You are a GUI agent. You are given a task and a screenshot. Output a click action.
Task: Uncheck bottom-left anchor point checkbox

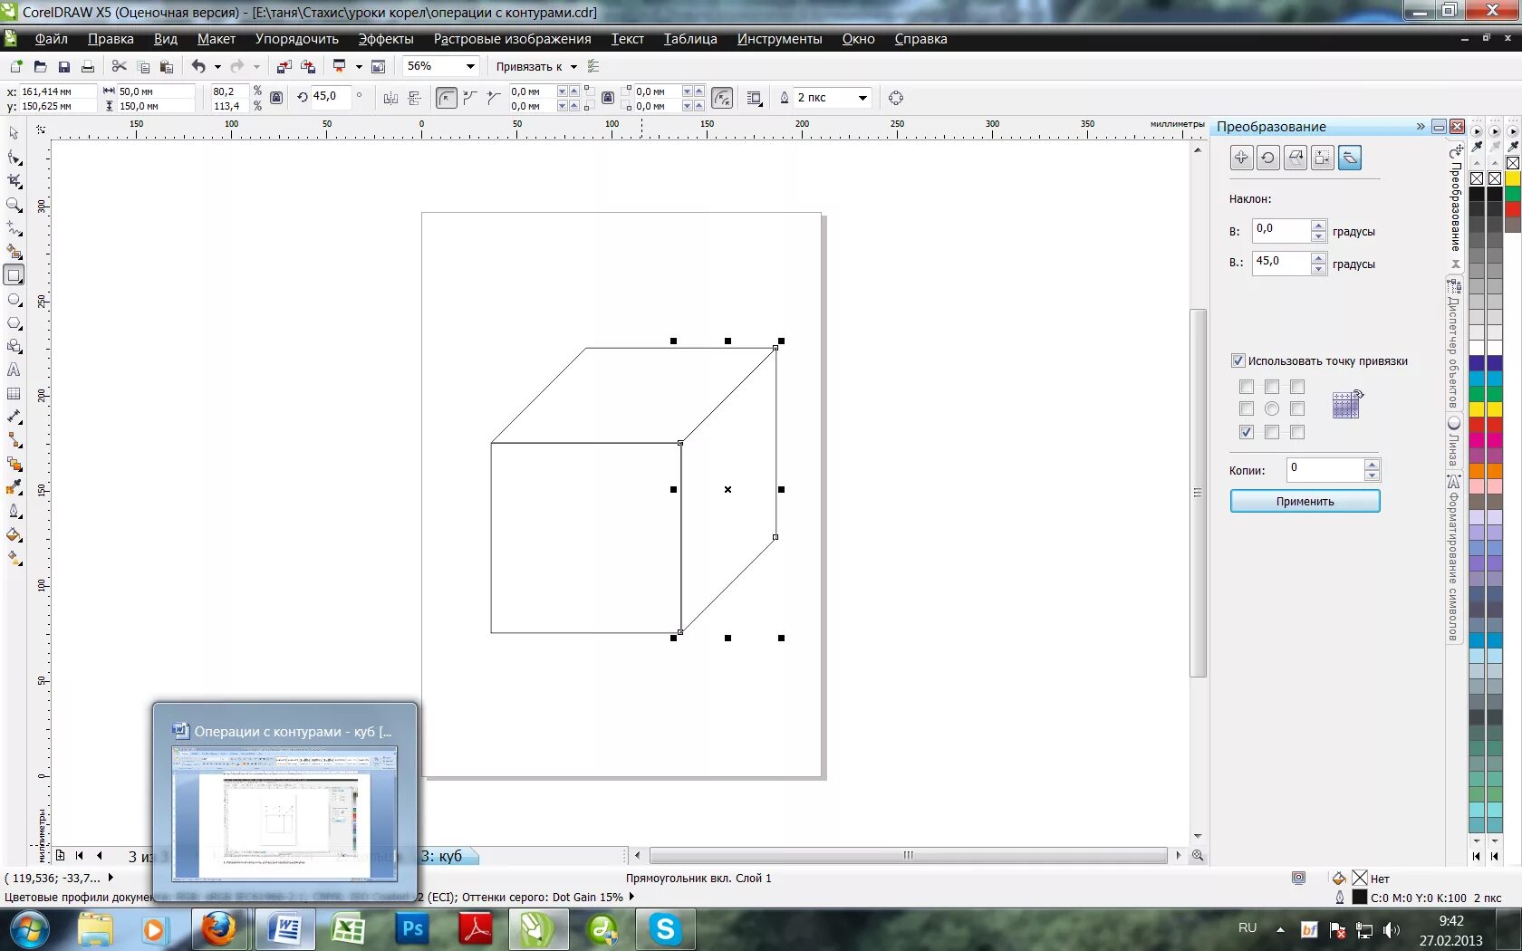click(x=1247, y=432)
